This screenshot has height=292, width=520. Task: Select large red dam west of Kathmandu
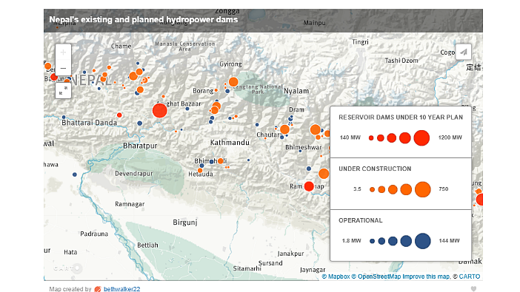[x=159, y=110]
